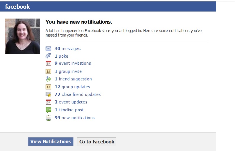Click the close friend updates star icon
235x151 pixels.
tap(48, 94)
